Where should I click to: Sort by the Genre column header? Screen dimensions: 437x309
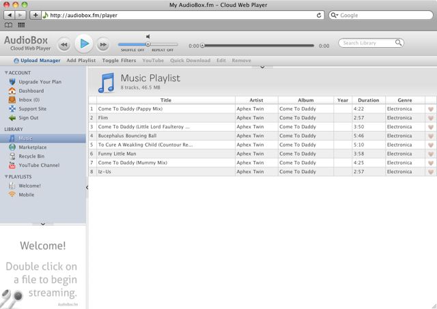pyautogui.click(x=405, y=100)
